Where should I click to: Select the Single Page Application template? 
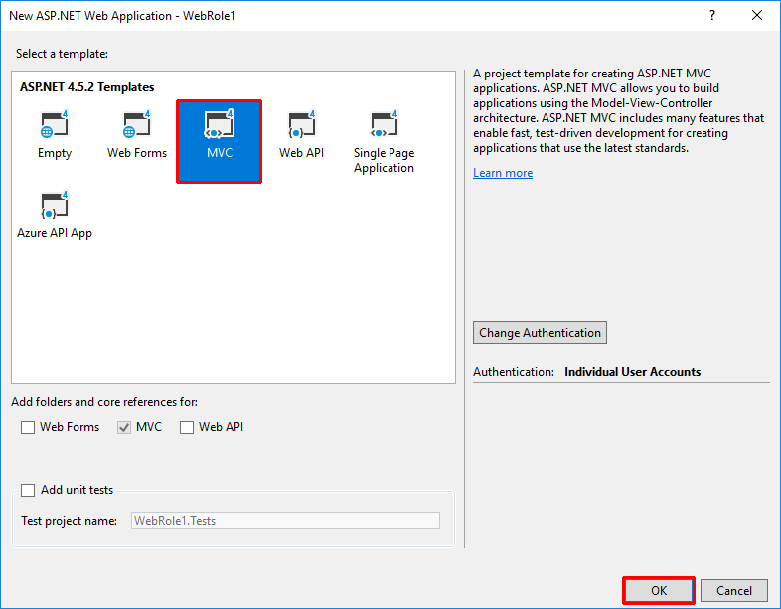point(384,142)
